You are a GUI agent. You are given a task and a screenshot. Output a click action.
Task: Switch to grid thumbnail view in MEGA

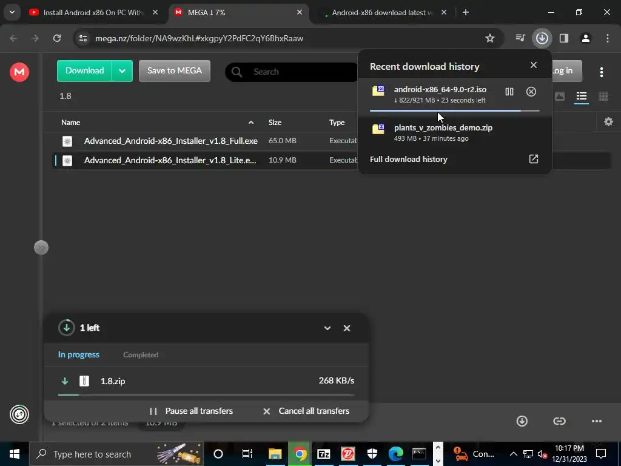coord(603,96)
